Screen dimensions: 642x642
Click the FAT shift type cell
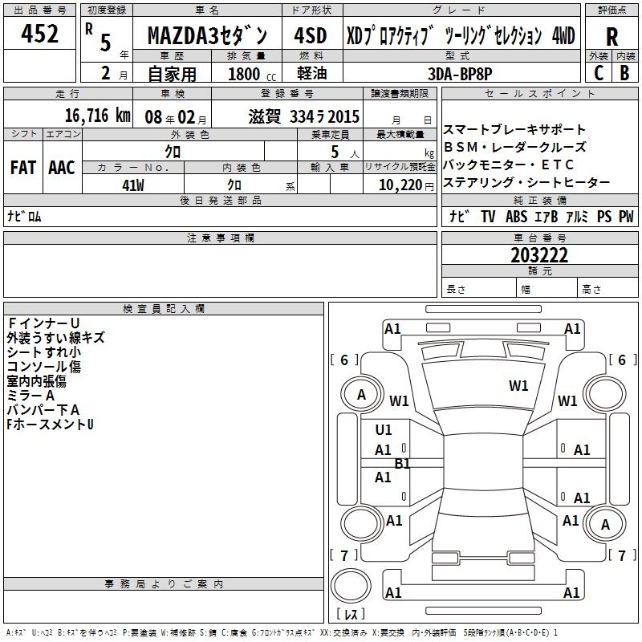pos(23,167)
